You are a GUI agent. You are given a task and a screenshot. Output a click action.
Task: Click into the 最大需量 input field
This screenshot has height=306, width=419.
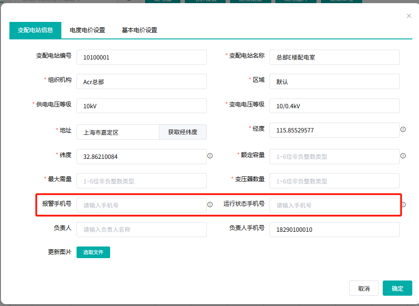(141, 181)
